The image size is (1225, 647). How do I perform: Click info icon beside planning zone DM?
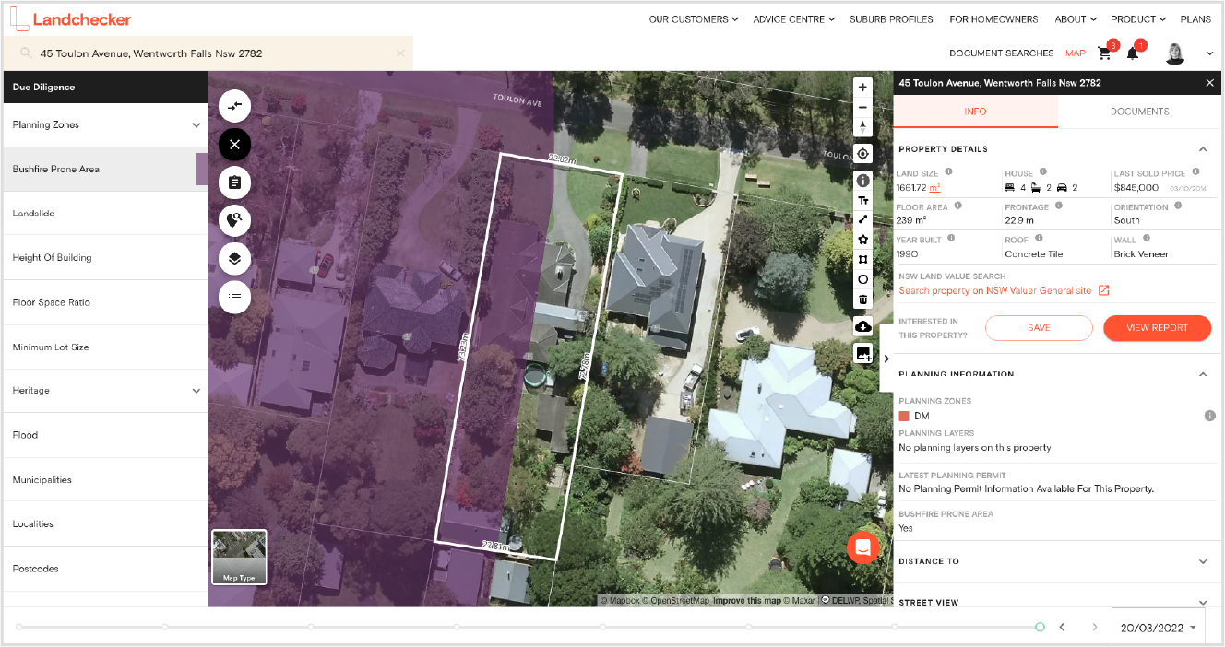[x=1209, y=417]
